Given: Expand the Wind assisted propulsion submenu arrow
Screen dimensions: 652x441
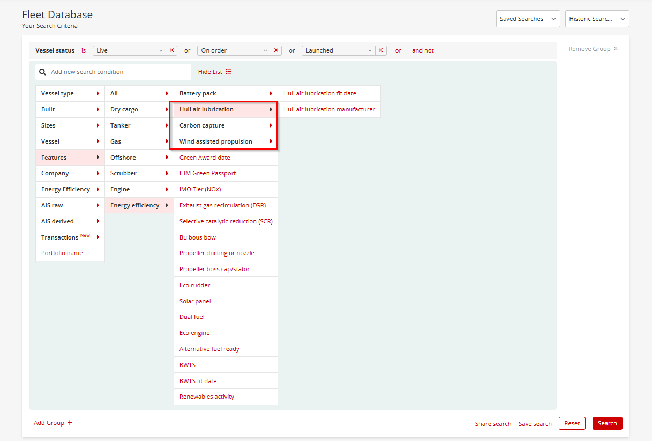Looking at the screenshot, I should click(271, 141).
